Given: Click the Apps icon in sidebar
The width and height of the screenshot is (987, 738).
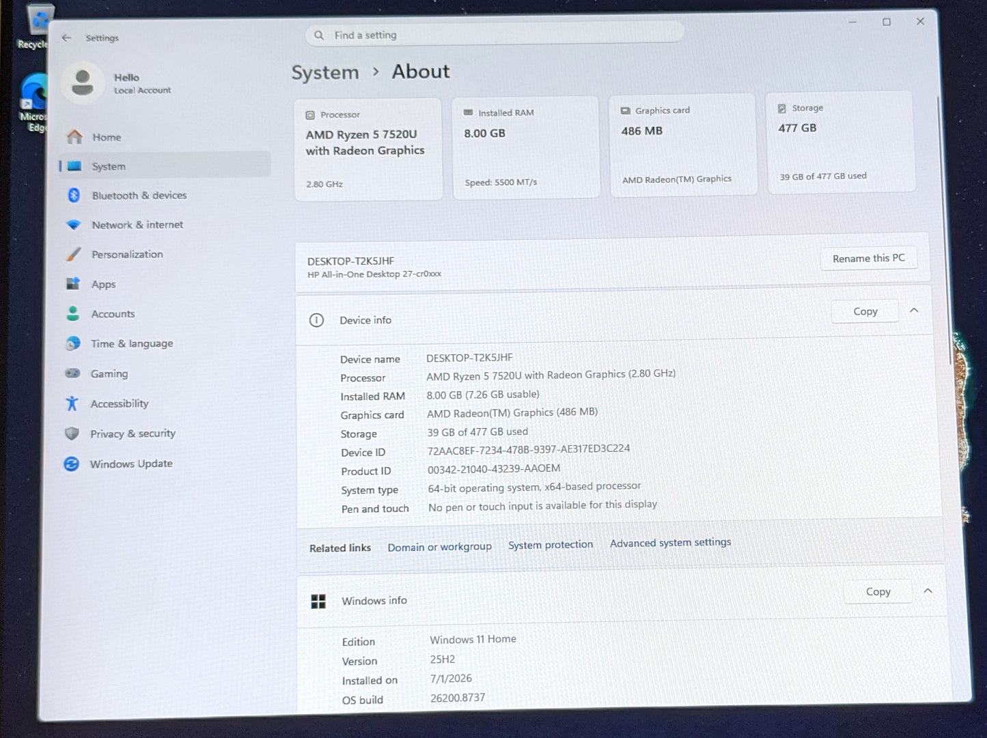Looking at the screenshot, I should pos(72,283).
